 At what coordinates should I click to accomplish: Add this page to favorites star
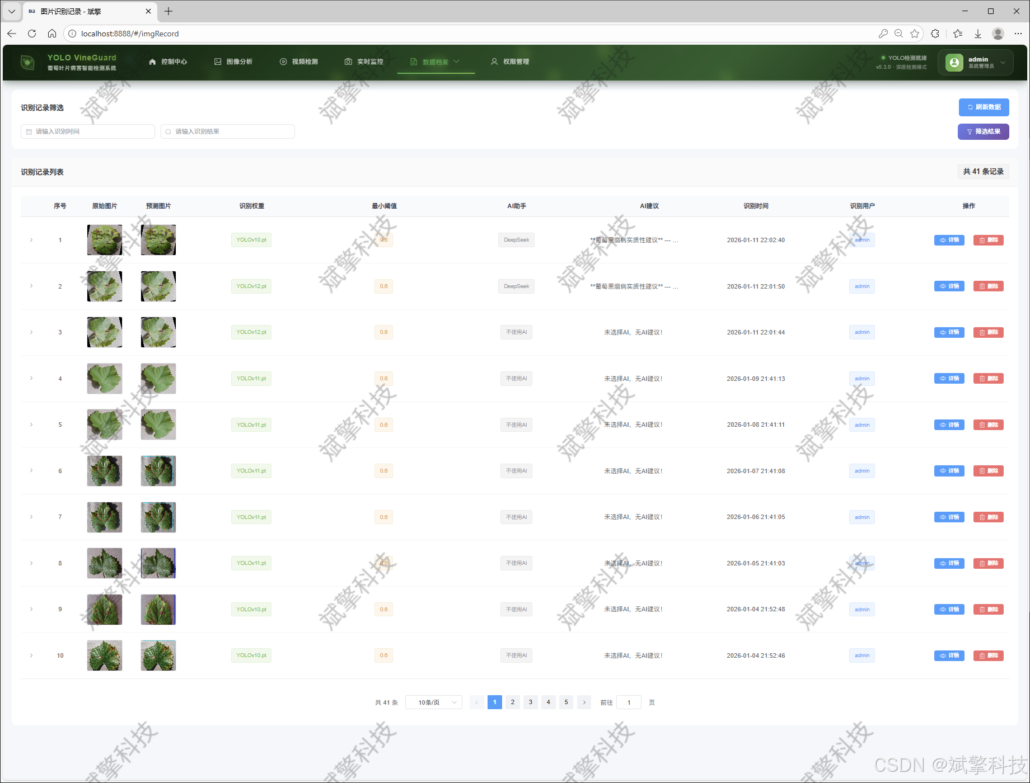click(x=915, y=34)
